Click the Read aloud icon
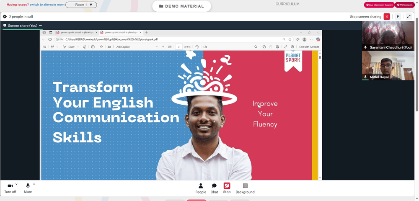 pyautogui.click(x=101, y=47)
